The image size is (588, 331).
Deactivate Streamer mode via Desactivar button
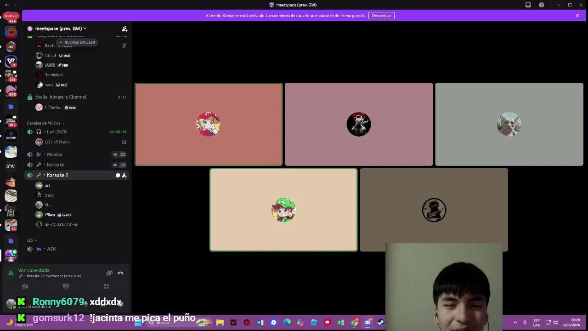point(381,16)
